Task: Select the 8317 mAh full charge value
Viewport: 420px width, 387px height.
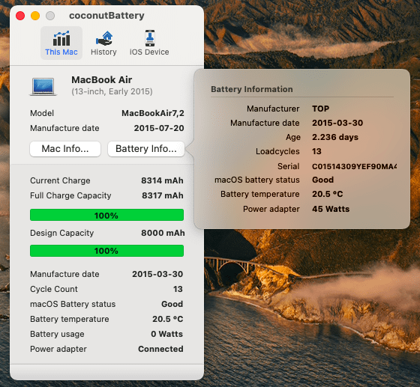Action: click(163, 195)
